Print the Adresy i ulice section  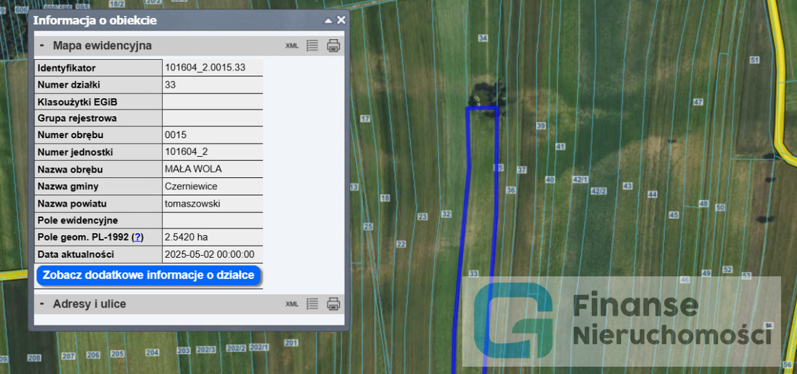[334, 304]
